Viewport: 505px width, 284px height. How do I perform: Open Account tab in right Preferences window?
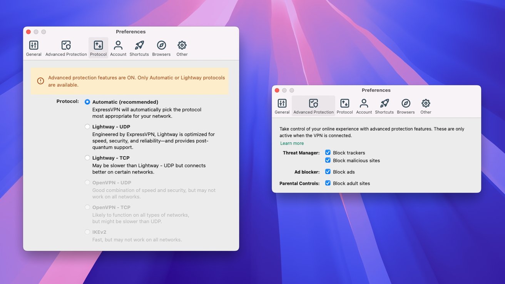coord(364,107)
